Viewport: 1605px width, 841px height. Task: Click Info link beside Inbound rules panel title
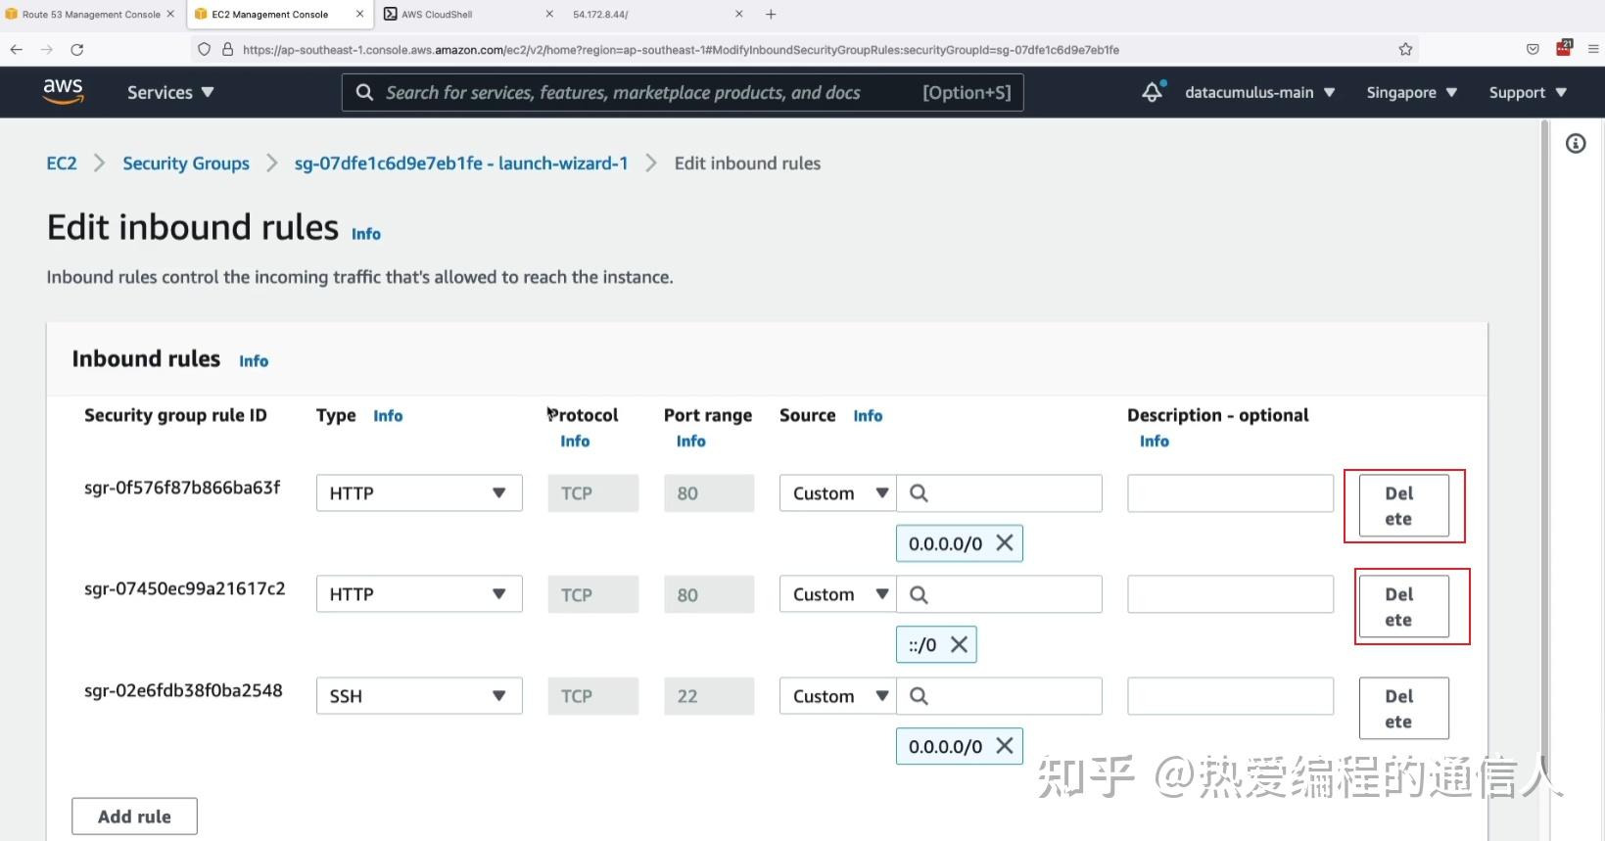point(254,361)
